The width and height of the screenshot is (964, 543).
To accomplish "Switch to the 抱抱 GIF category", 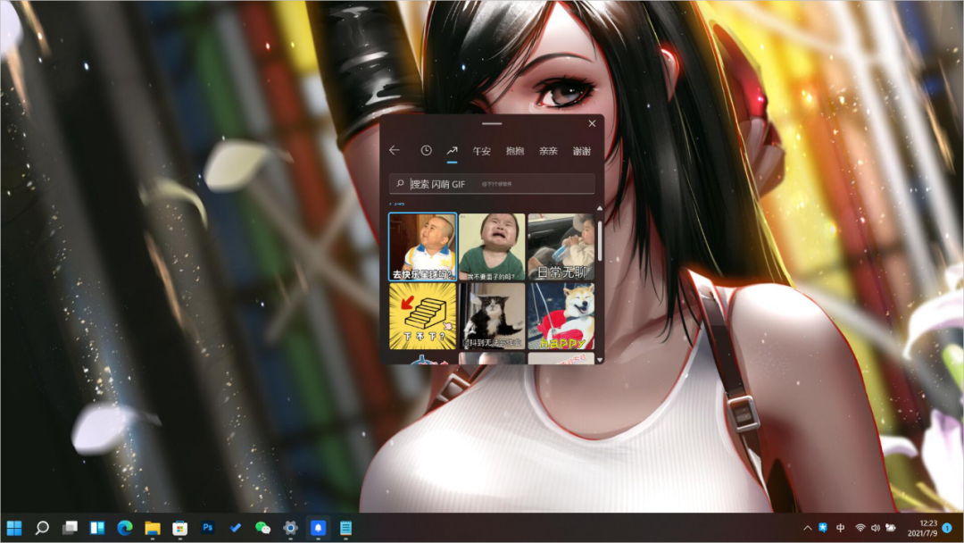I will click(x=515, y=151).
